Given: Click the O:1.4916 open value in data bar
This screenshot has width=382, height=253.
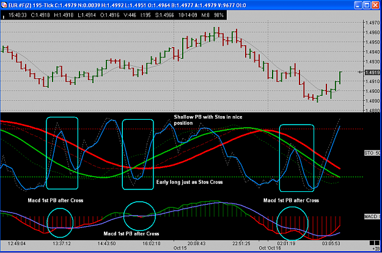Looking at the screenshot, I should coord(110,15).
